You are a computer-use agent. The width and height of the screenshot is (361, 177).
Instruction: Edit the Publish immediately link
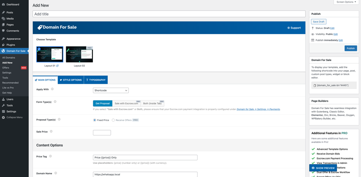(340, 40)
